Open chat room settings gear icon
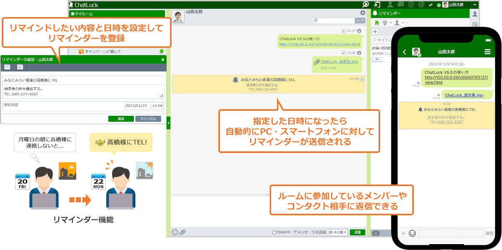This screenshot has width=502, height=250. tap(363, 13)
